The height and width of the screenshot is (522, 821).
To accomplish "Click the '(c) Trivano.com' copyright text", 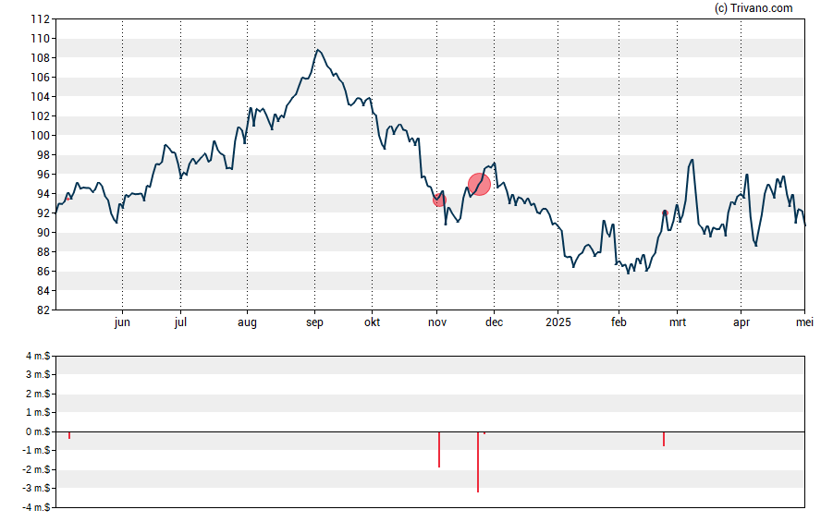I will point(754,7).
